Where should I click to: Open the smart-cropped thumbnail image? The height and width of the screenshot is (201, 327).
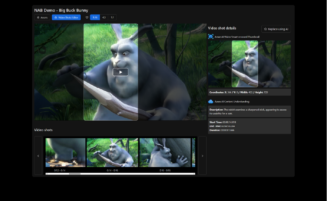coord(249,64)
